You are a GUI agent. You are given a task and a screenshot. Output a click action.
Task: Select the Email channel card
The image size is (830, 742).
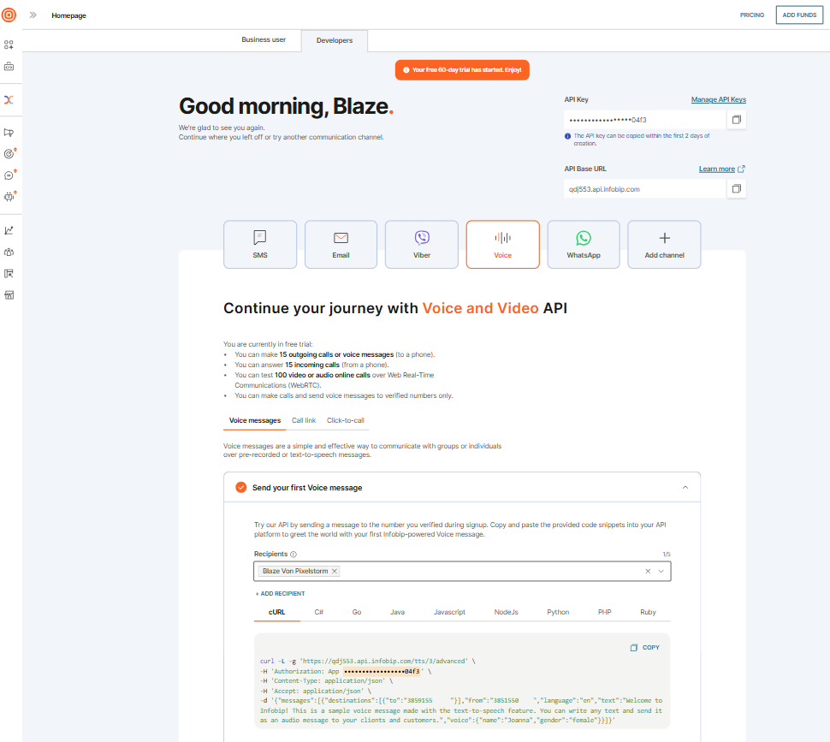(341, 245)
